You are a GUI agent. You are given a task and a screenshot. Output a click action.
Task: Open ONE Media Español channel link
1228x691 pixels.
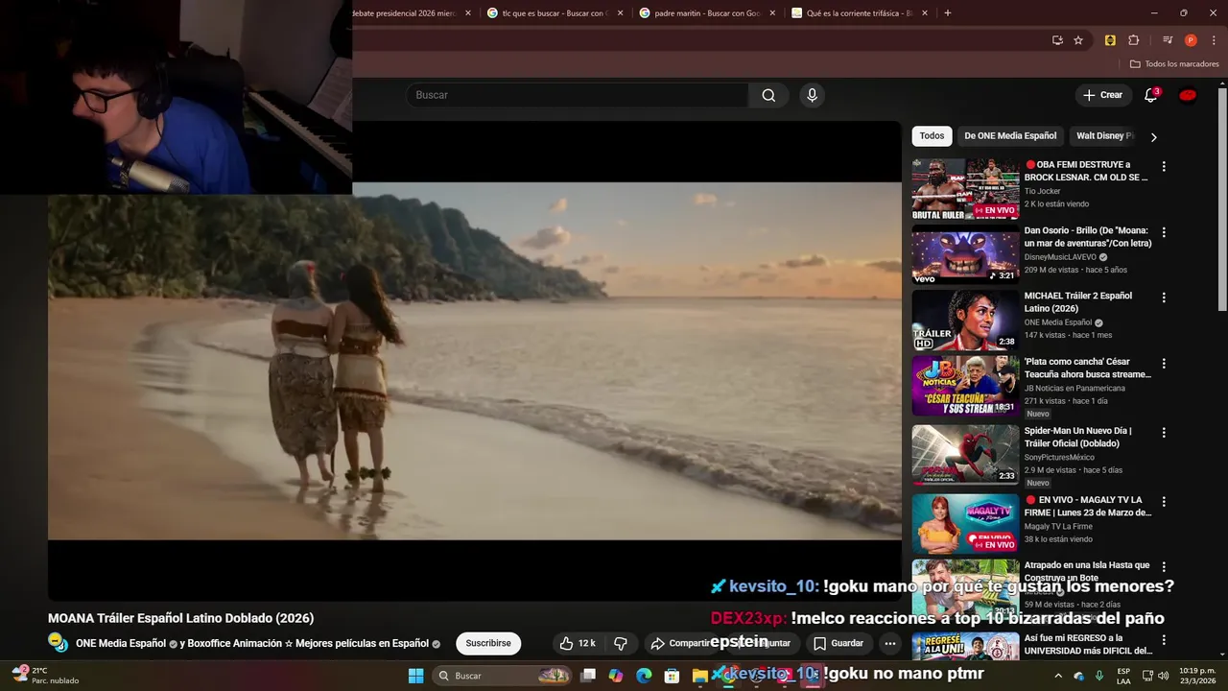[121, 644]
